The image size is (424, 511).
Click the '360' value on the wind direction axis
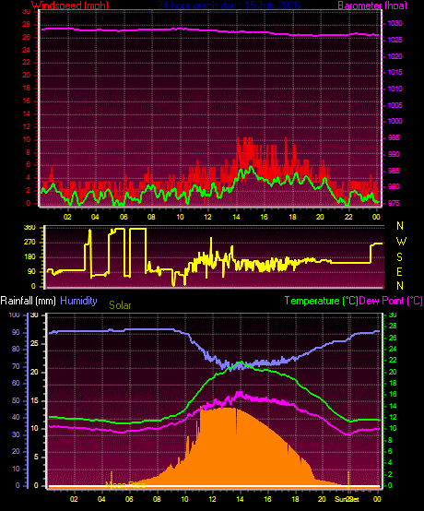(x=29, y=228)
